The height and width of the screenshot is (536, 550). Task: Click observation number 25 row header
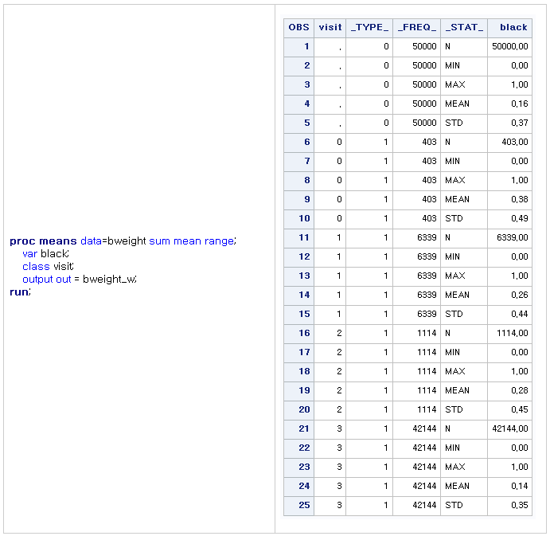[x=298, y=505]
